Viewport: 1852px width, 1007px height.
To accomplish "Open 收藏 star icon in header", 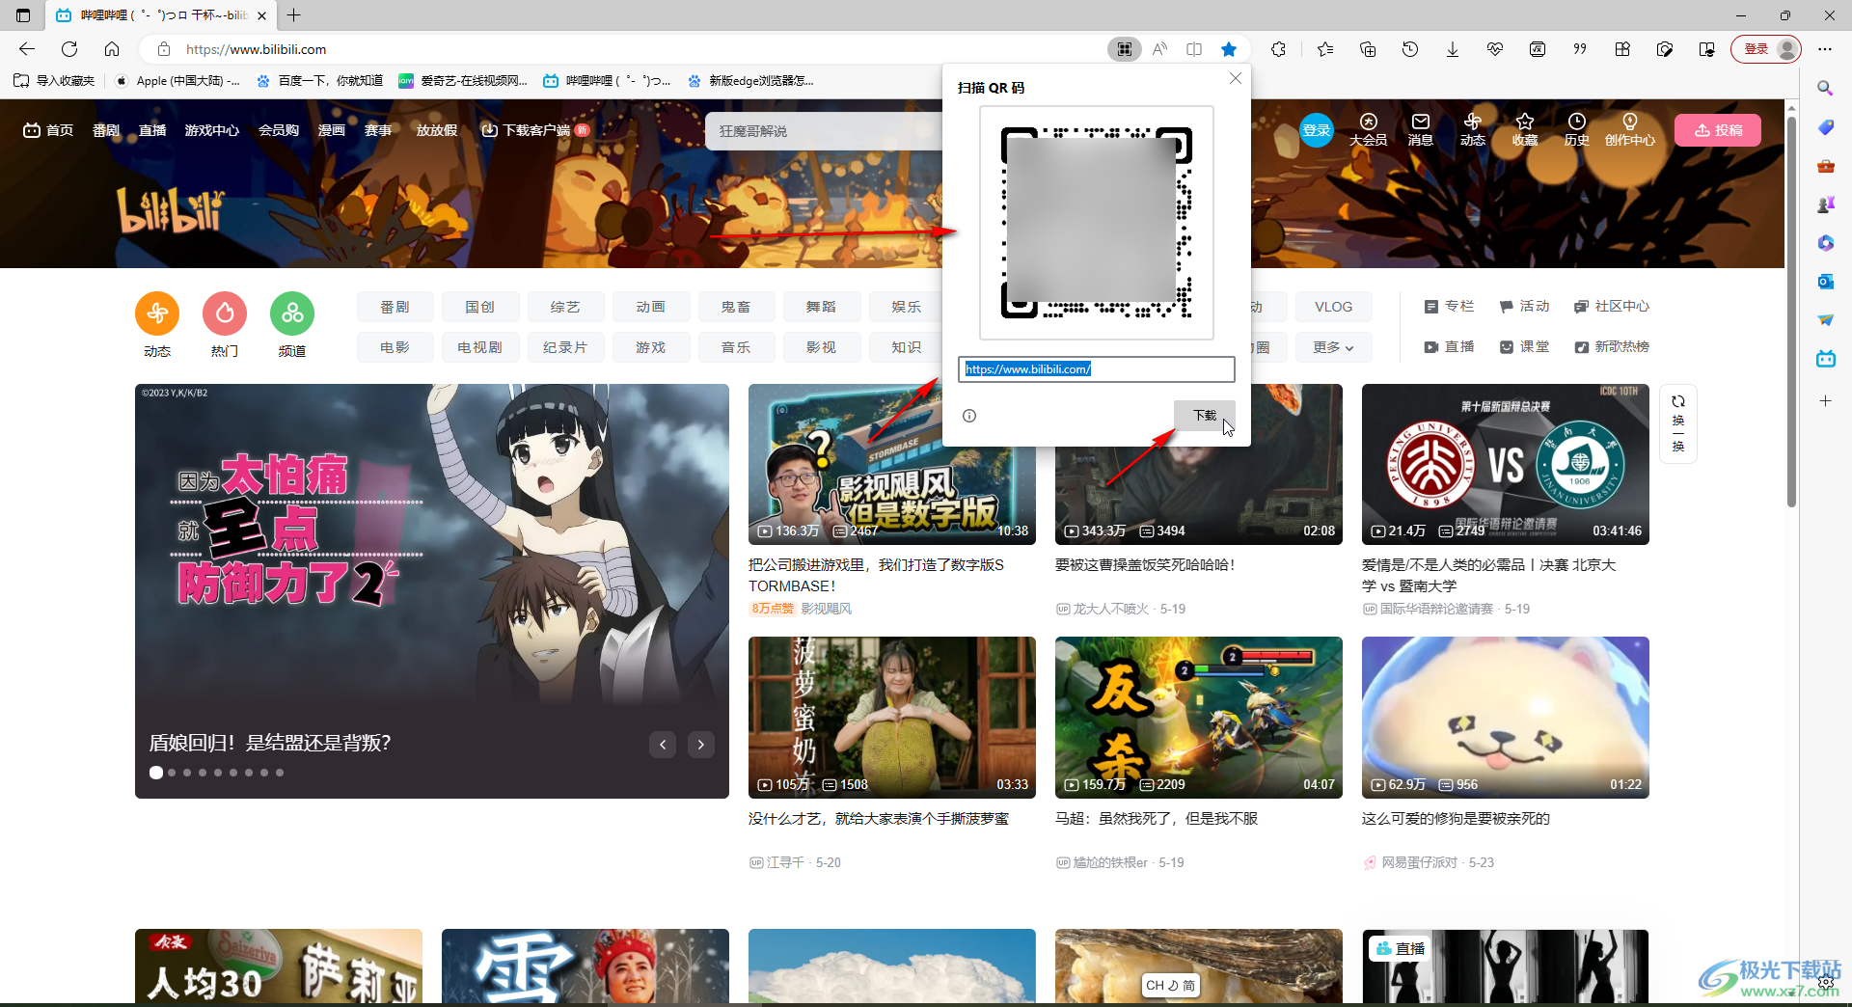I will [x=1525, y=129].
